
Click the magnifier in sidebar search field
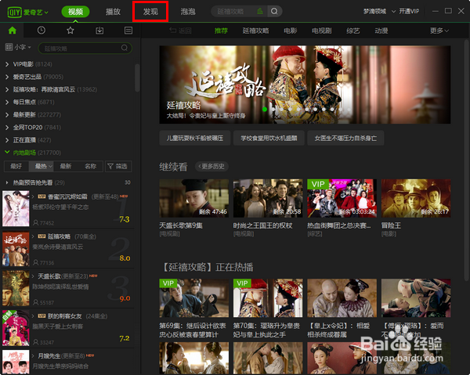coord(125,48)
